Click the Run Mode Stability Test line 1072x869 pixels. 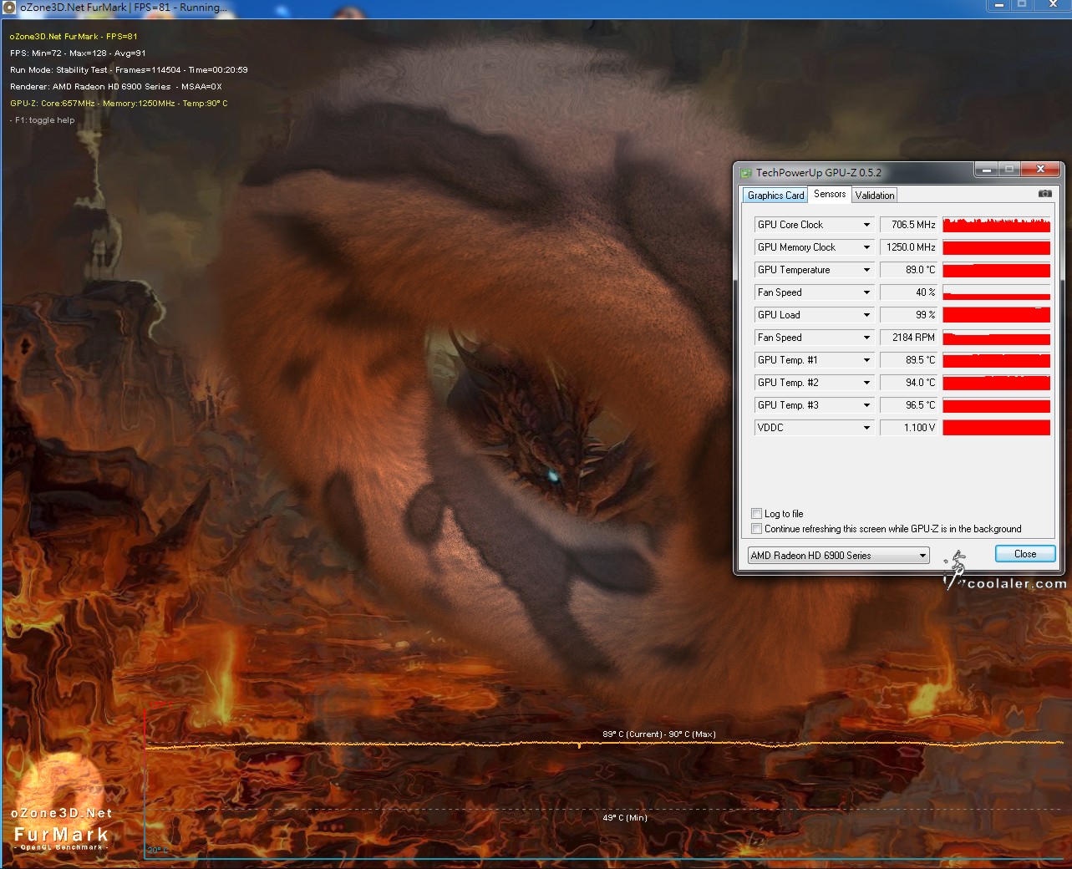tap(129, 70)
